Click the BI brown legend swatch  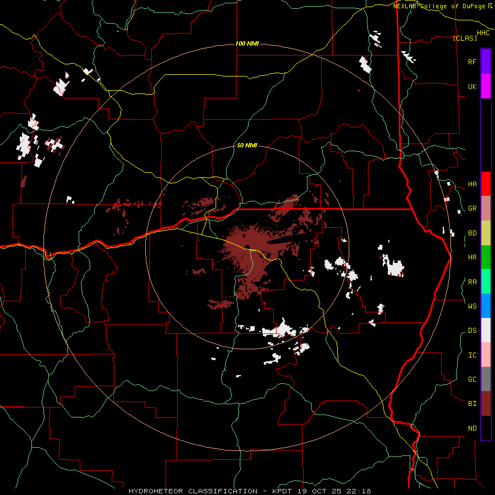[x=486, y=404]
